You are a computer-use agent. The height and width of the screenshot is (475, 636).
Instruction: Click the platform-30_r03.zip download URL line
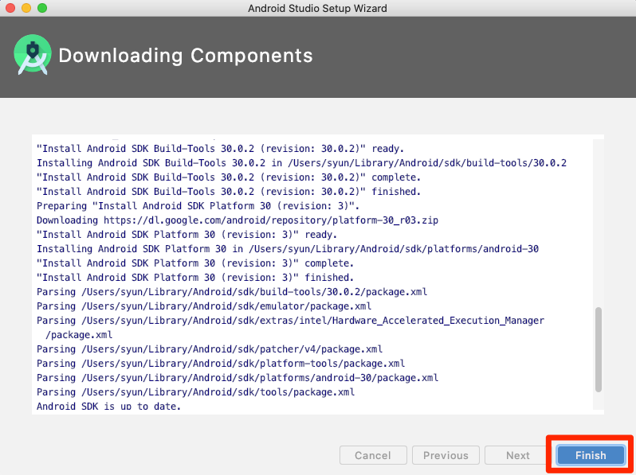[x=238, y=220]
